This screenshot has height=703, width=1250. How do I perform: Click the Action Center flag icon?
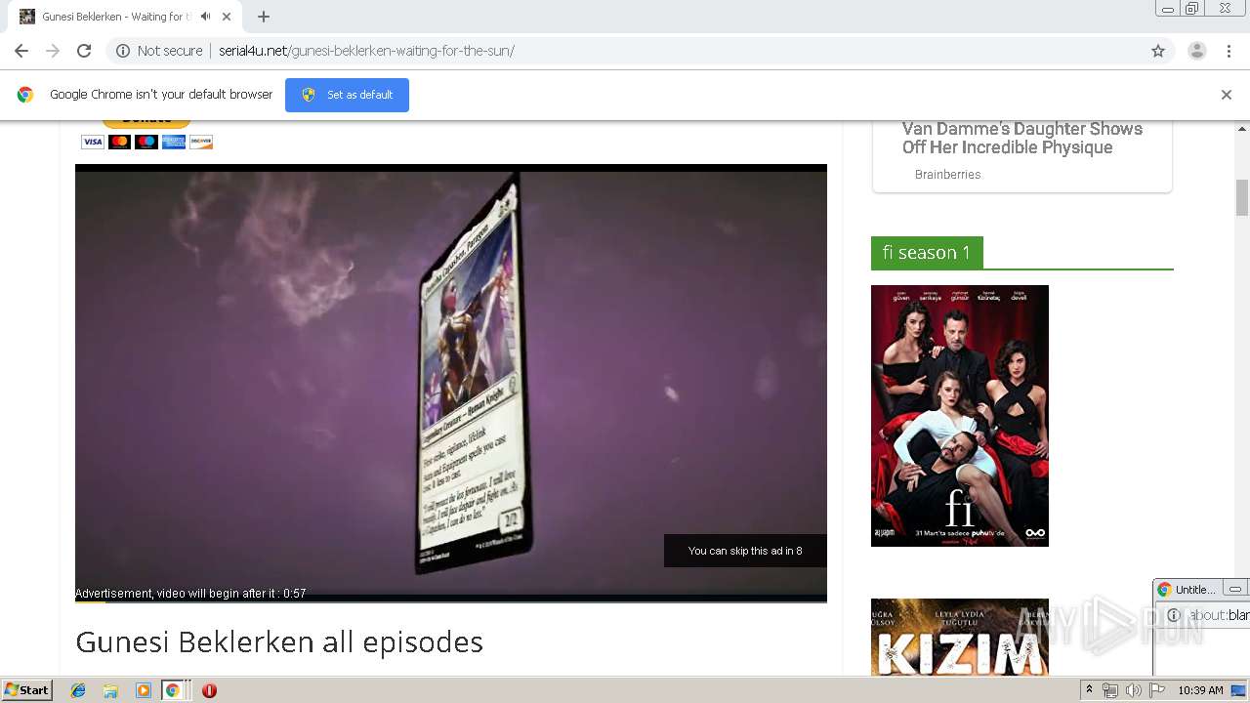coord(1157,690)
